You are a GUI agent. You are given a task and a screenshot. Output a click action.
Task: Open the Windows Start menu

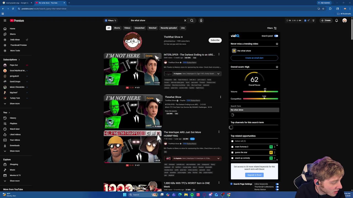point(125,195)
